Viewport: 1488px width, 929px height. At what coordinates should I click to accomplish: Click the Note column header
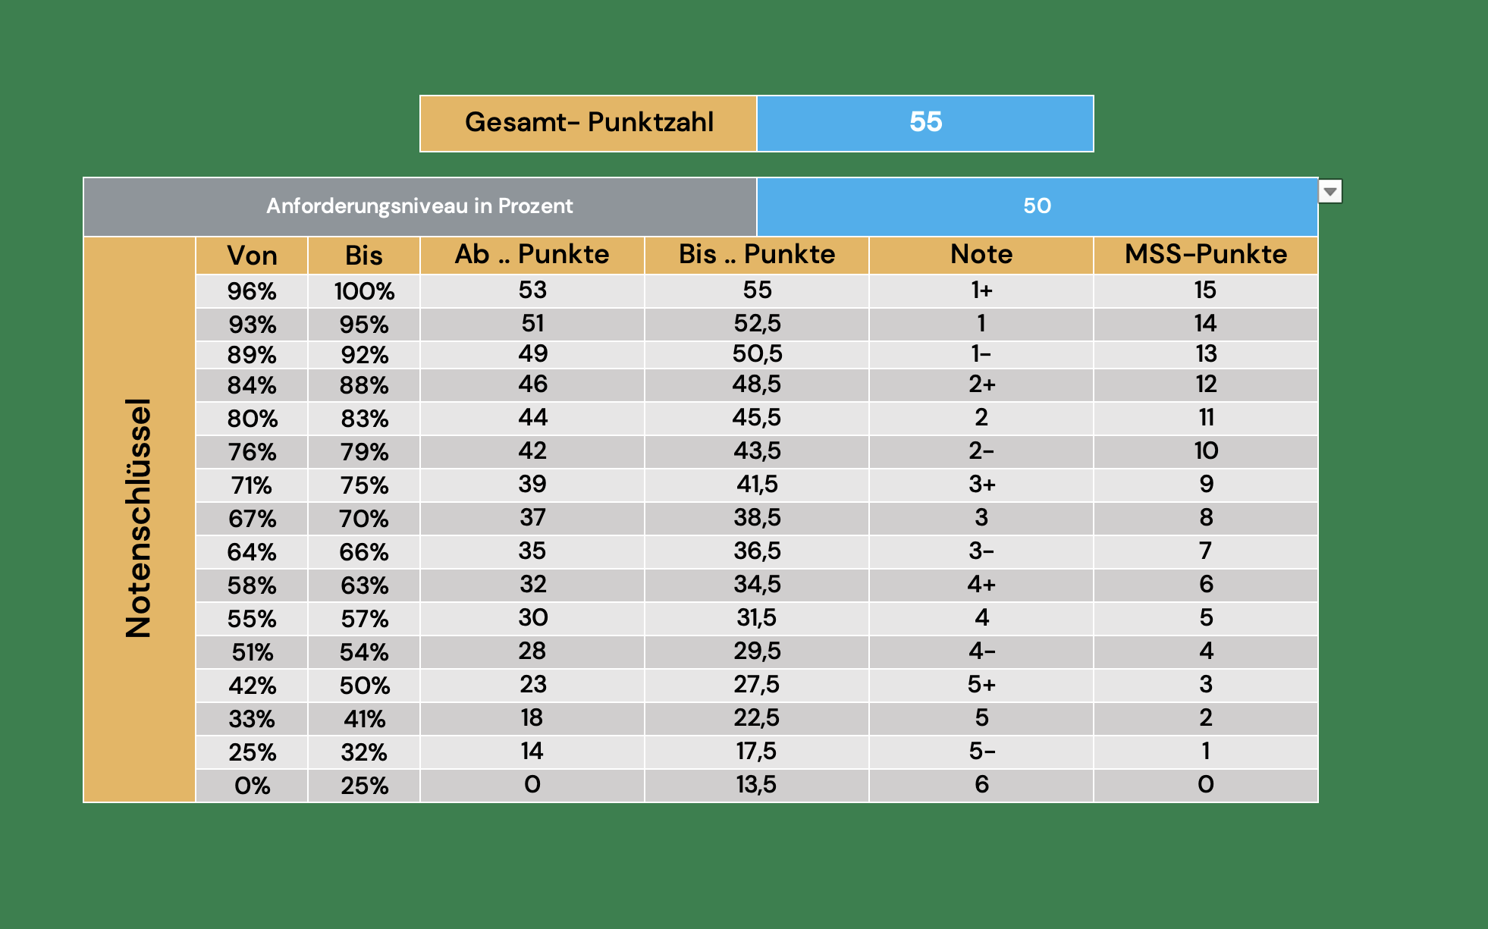[x=981, y=255]
